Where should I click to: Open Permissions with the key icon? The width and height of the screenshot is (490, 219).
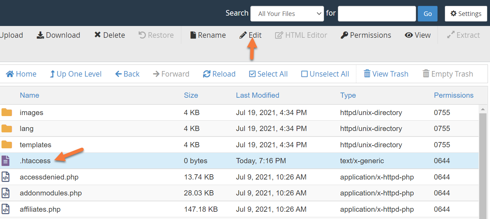344,35
